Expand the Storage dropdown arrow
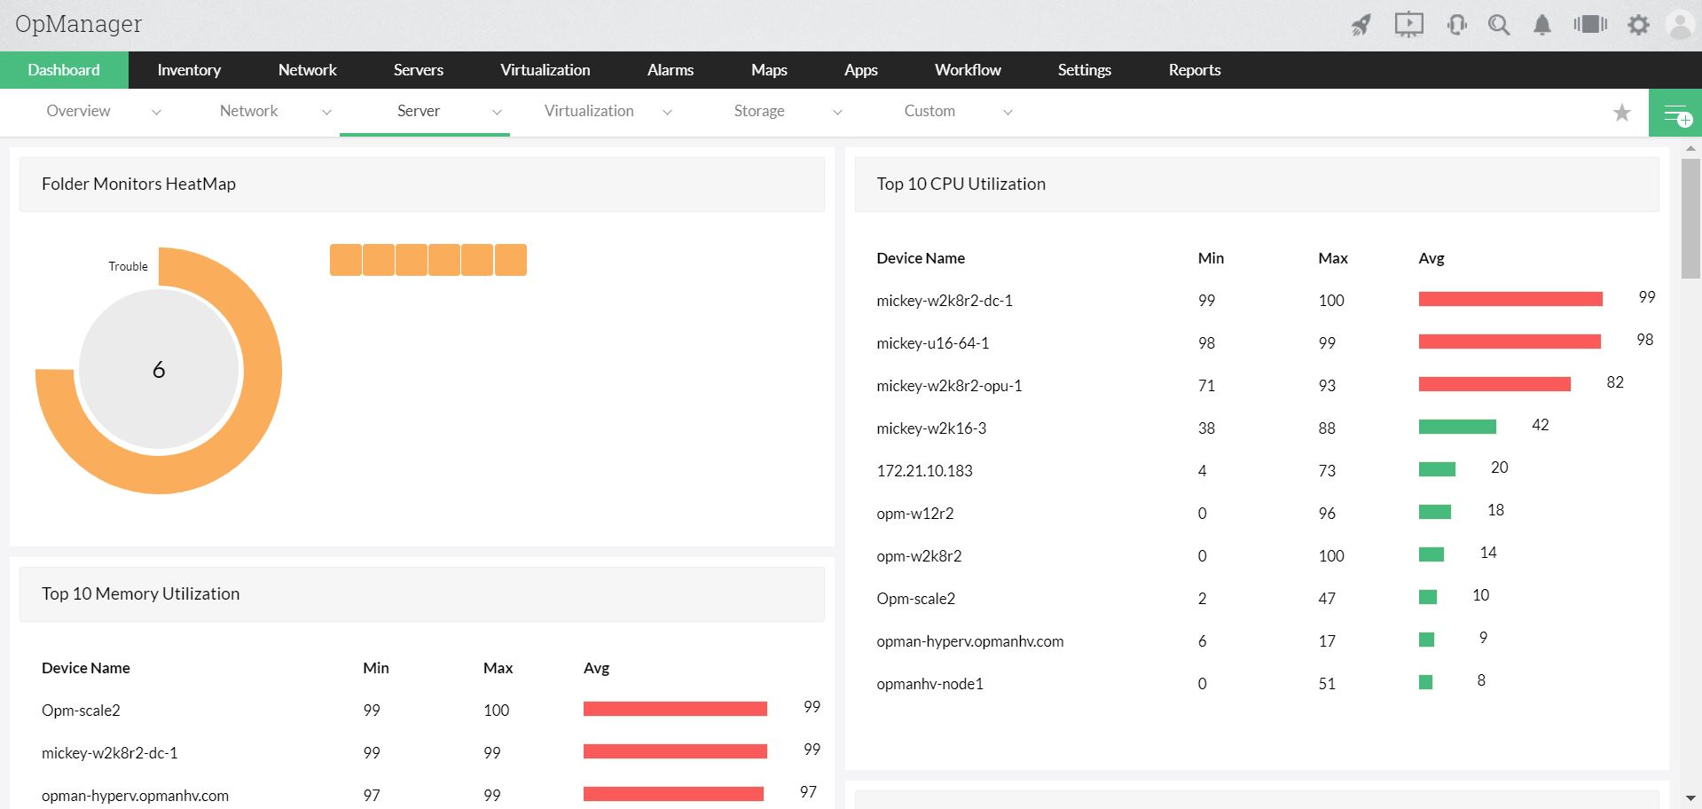This screenshot has width=1702, height=809. coord(837,113)
